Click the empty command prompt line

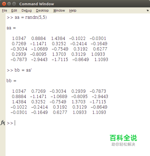pos(77,123)
